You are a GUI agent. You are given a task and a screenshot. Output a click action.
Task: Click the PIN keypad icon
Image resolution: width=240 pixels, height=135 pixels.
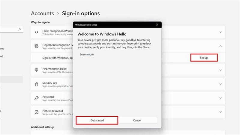coord(36,70)
